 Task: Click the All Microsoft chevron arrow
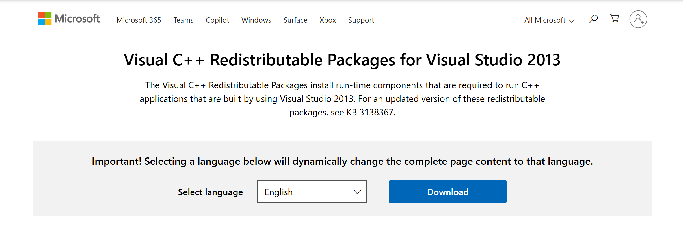tap(572, 21)
